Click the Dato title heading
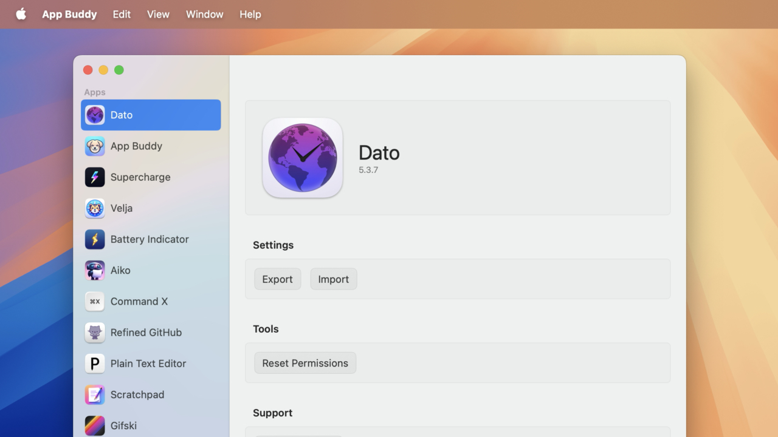 click(x=379, y=153)
